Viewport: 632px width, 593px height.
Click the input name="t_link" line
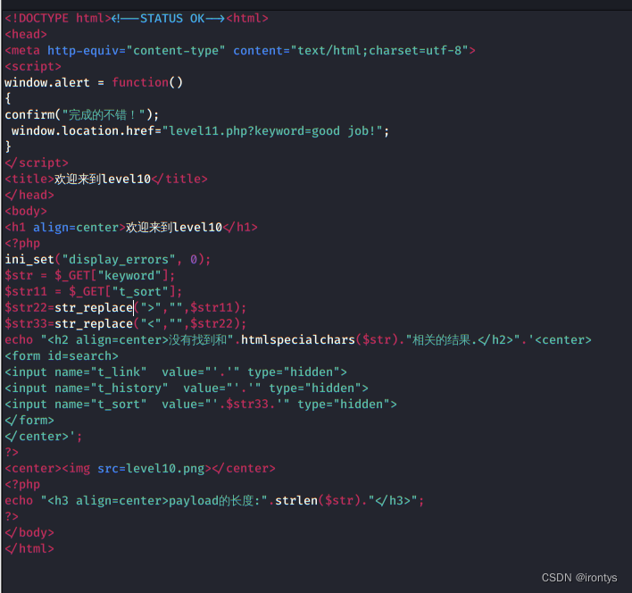(176, 372)
